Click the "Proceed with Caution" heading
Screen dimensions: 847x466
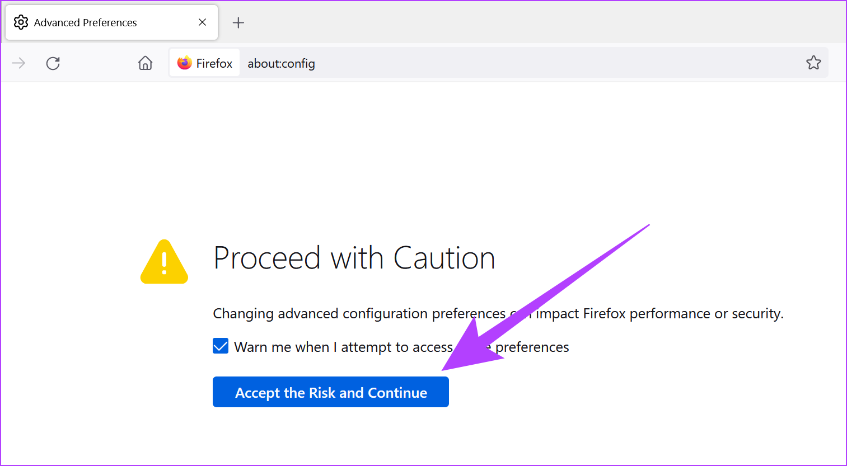coord(354,258)
